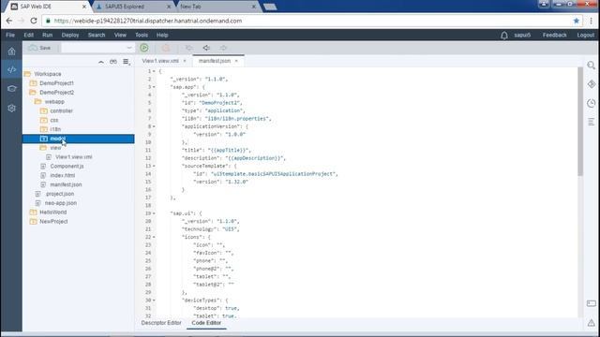Image resolution: width=600 pixels, height=337 pixels.
Task: Open the search pane magnifier icon
Action: click(x=592, y=66)
